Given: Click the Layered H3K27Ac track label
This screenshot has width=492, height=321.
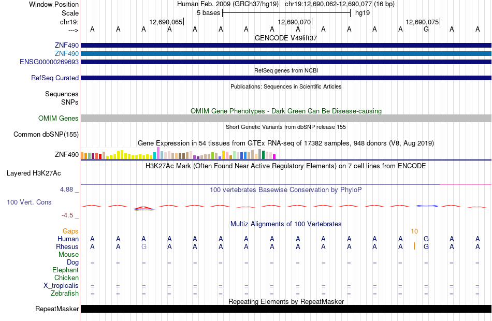Looking at the screenshot, I should [x=34, y=173].
